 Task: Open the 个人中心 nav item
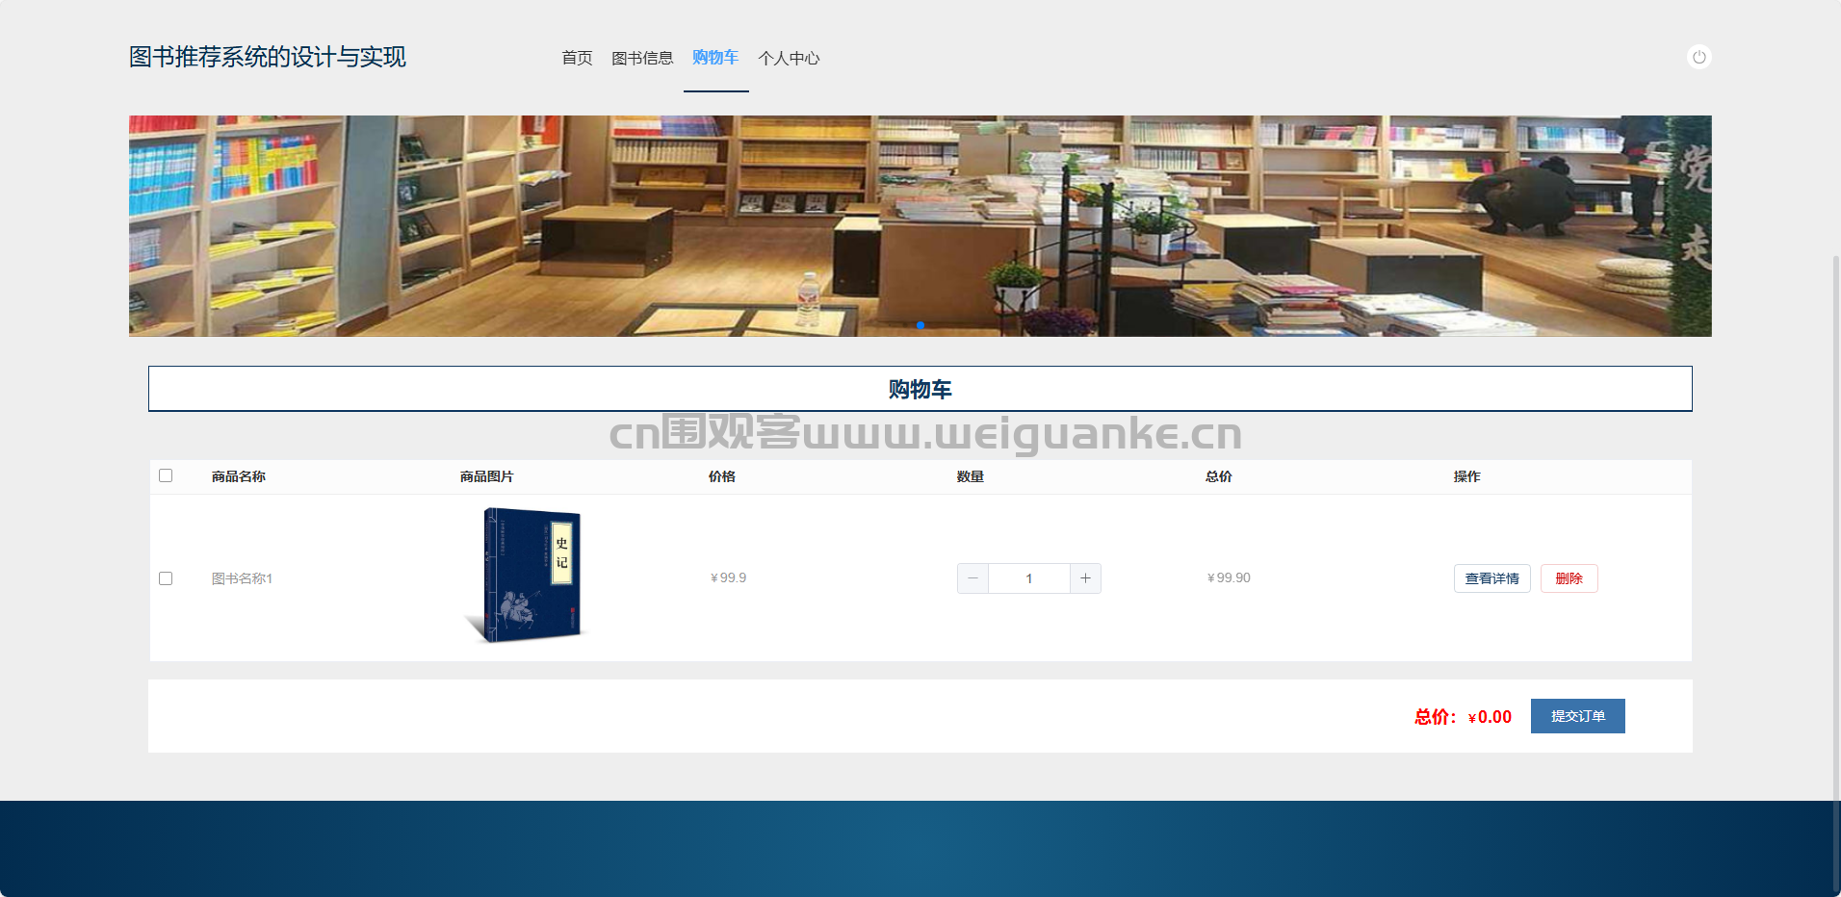coord(789,58)
